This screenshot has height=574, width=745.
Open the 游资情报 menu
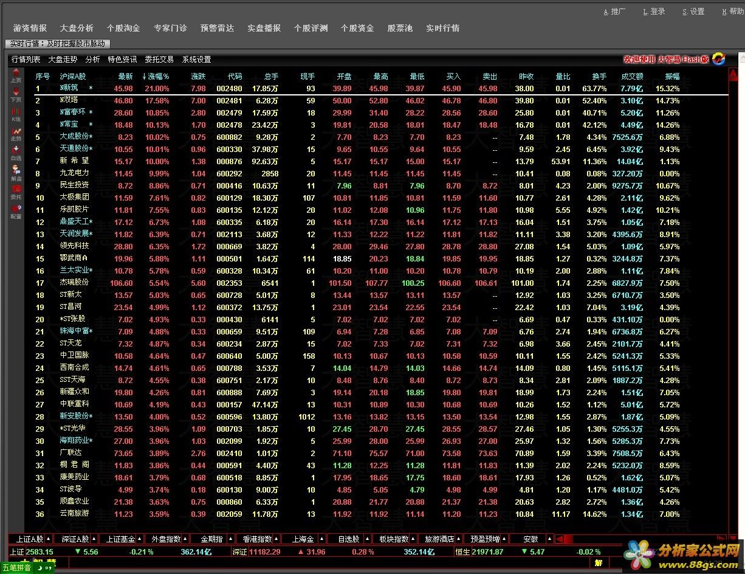click(x=30, y=28)
